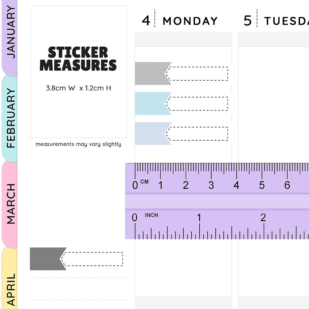Click the STICKER MEASURES heading
Image resolution: width=309 pixels, height=309 pixels.
tap(78, 59)
